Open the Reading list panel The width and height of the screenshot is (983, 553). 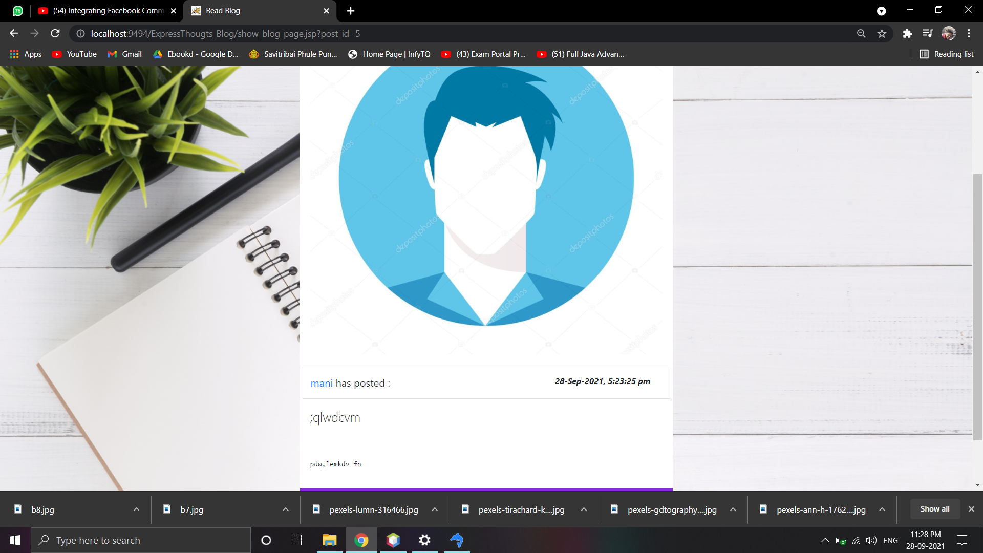947,54
